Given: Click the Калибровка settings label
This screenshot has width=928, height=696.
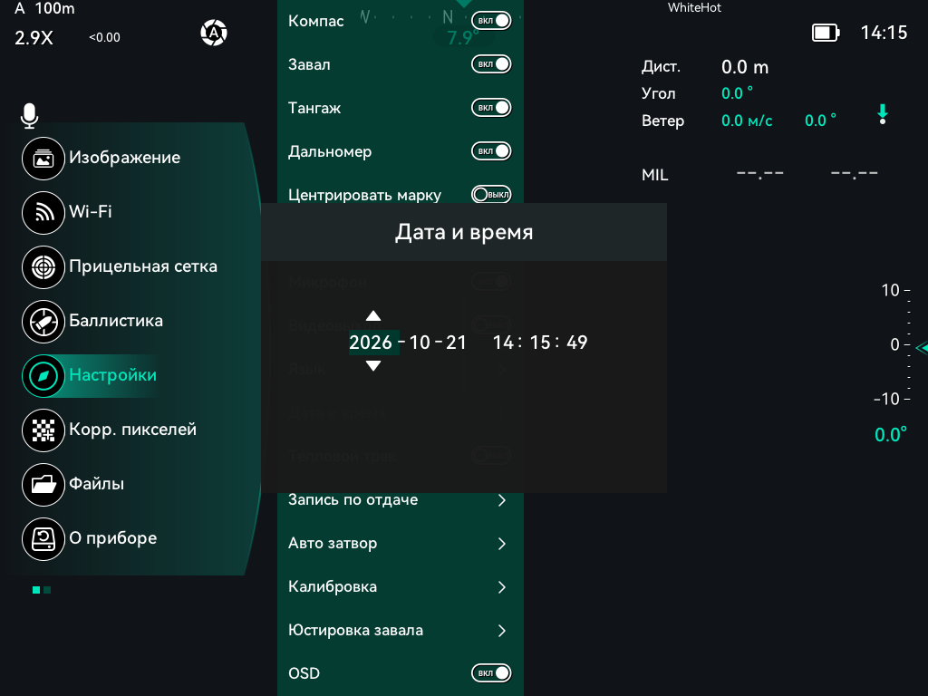Looking at the screenshot, I should click(333, 586).
